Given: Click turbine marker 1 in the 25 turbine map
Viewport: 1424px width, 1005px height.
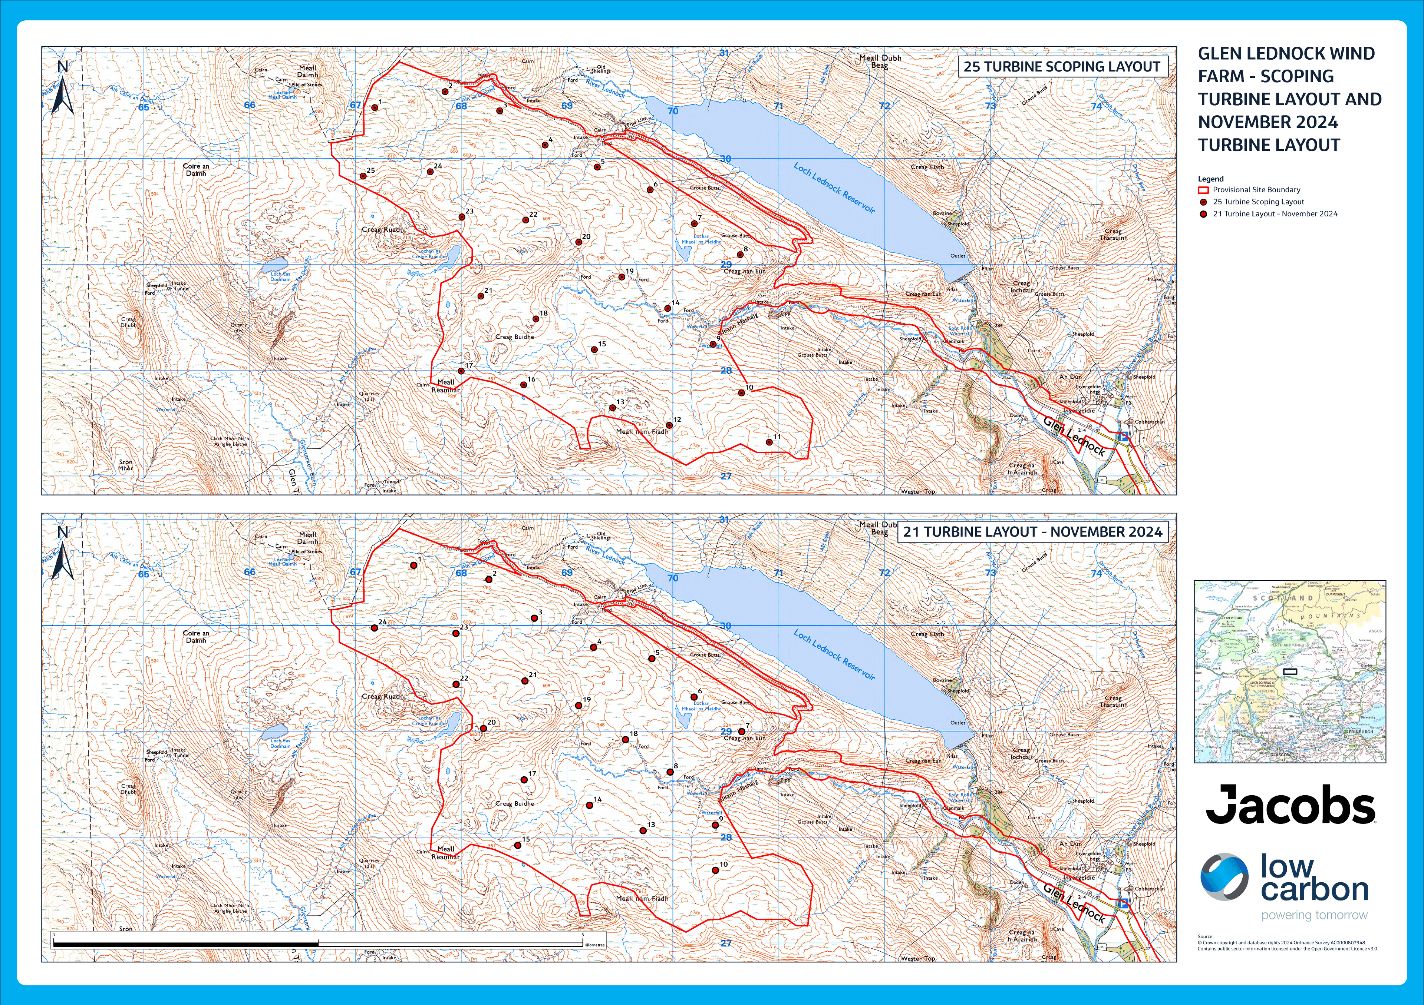Looking at the screenshot, I should click(375, 107).
